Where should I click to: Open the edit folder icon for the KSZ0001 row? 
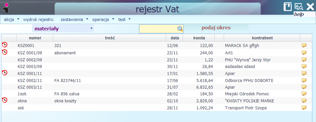click(304, 45)
